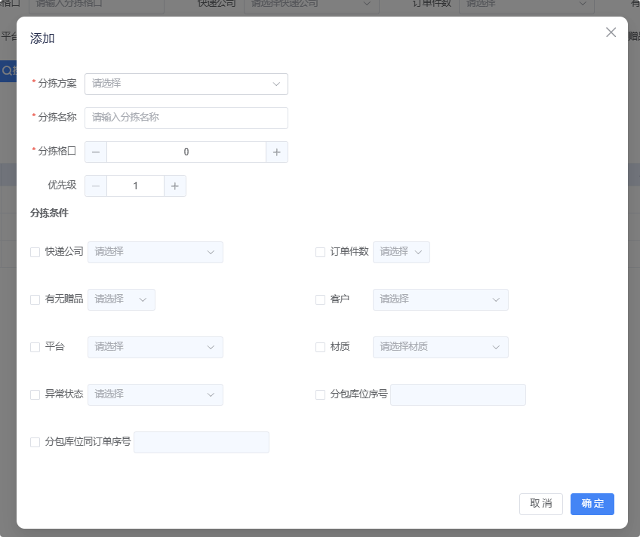
Task: Enable the 快递公司 checkbox
Action: [35, 252]
